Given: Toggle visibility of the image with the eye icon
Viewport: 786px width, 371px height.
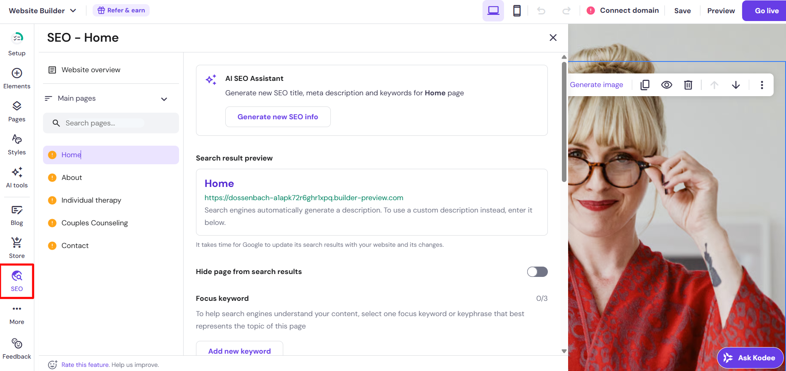Looking at the screenshot, I should (x=667, y=85).
